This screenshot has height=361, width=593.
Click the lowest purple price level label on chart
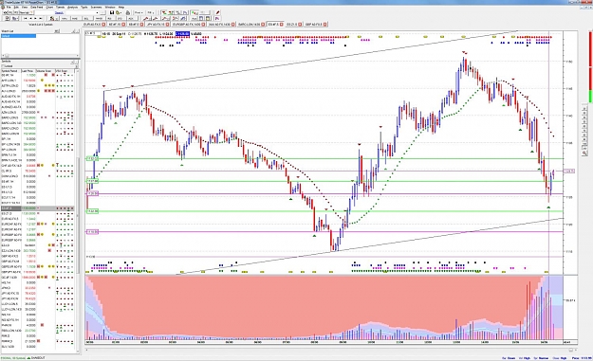coord(92,232)
